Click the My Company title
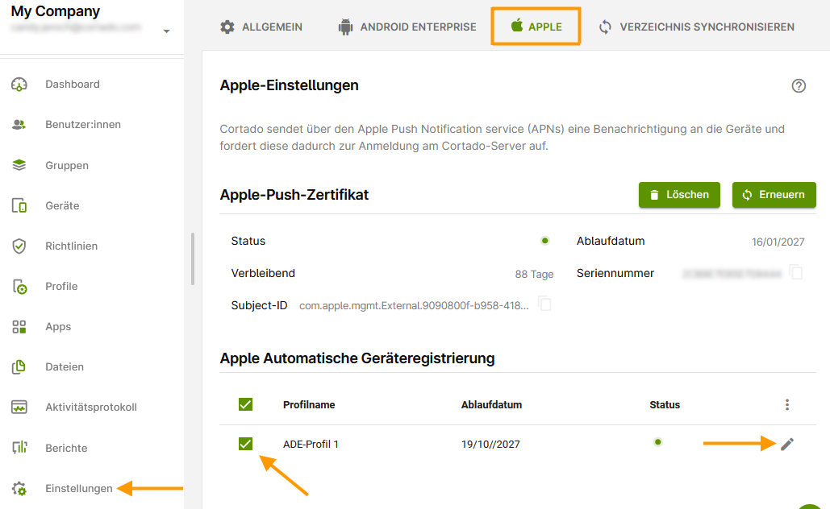Image resolution: width=830 pixels, height=509 pixels. tap(55, 11)
